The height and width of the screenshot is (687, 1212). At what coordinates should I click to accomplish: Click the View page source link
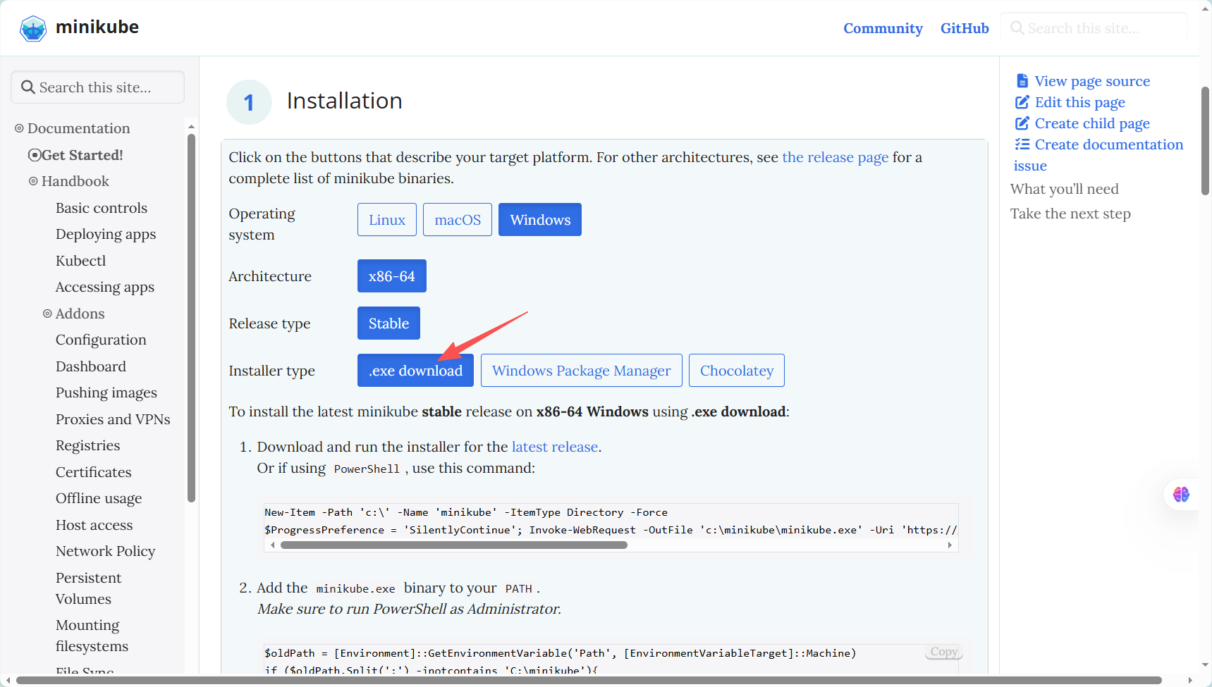tap(1092, 81)
